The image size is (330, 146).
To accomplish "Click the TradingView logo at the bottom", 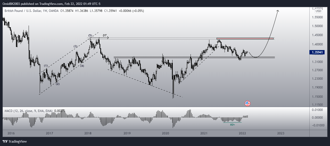I will point(15,141).
